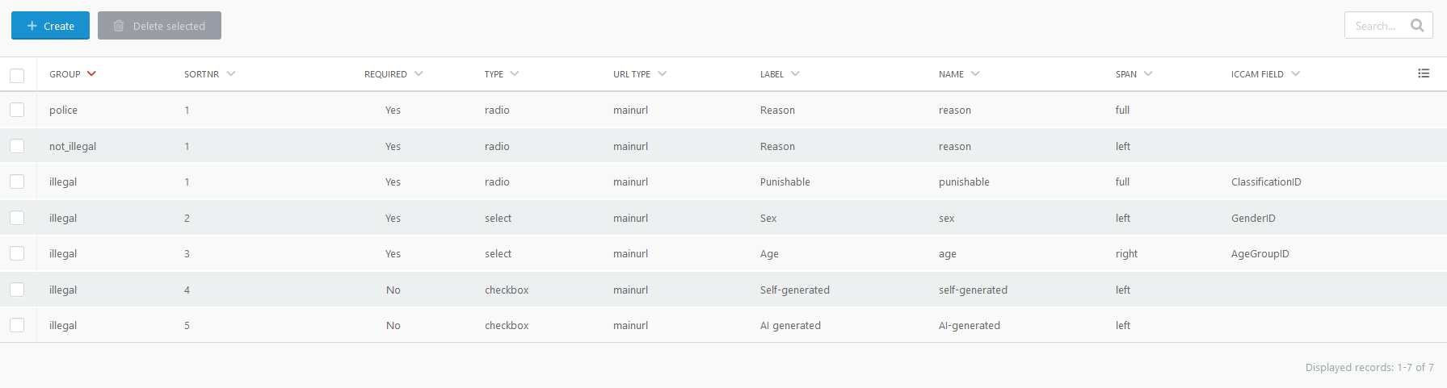Click the NAME column sort chevron

[x=975, y=73]
